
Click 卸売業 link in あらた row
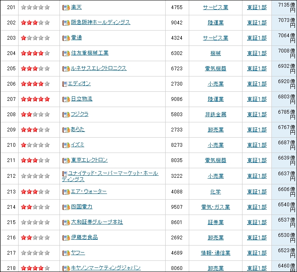coord(216,130)
